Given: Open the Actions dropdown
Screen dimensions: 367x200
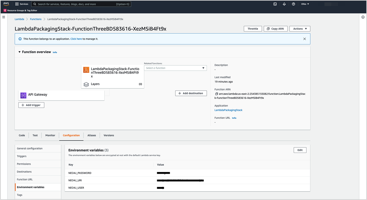Looking at the screenshot, I should (x=300, y=29).
